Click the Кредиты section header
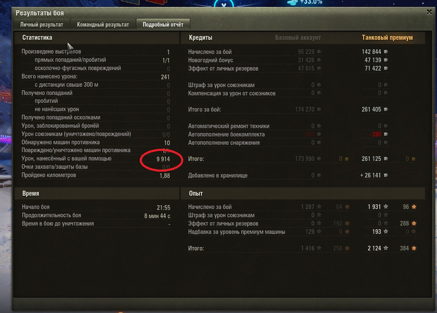Viewport: 437px width, 313px height. tap(200, 38)
